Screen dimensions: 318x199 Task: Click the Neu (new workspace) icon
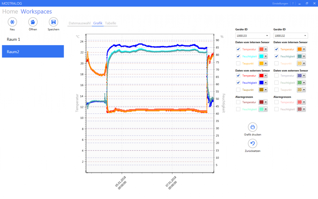pyautogui.click(x=12, y=22)
